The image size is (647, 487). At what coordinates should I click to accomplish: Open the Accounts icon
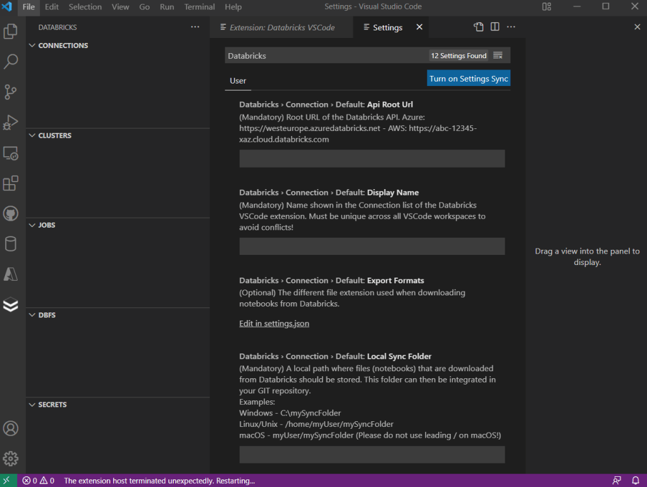coord(11,428)
